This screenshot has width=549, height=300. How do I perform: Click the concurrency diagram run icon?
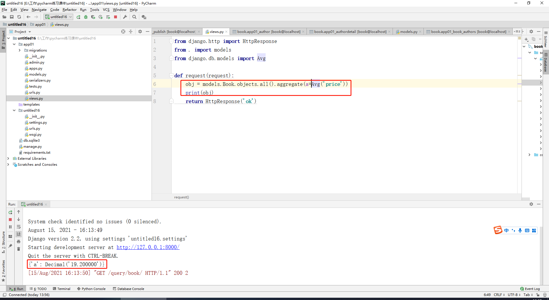(x=108, y=17)
